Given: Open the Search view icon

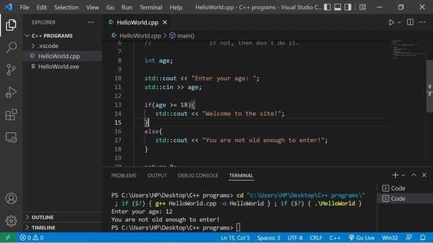Looking at the screenshot, I should (11, 47).
